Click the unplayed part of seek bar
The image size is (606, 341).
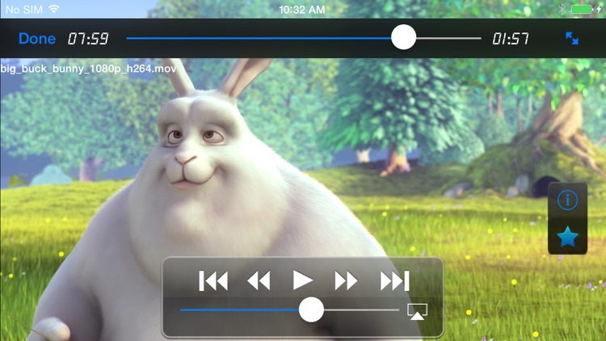pyautogui.click(x=448, y=38)
